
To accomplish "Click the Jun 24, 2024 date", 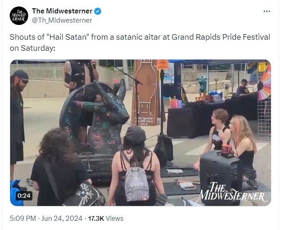I will pos(62,218).
